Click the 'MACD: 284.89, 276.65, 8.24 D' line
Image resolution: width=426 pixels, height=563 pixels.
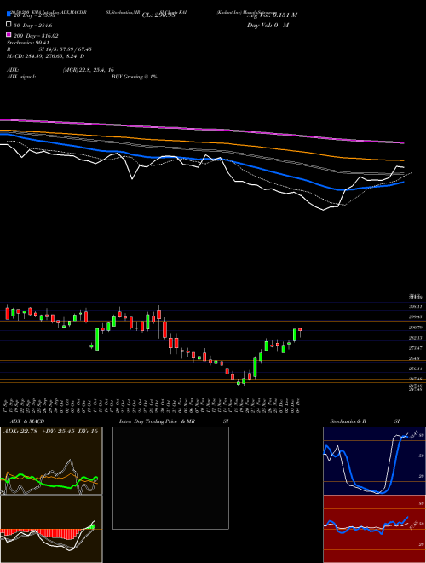click(x=45, y=56)
